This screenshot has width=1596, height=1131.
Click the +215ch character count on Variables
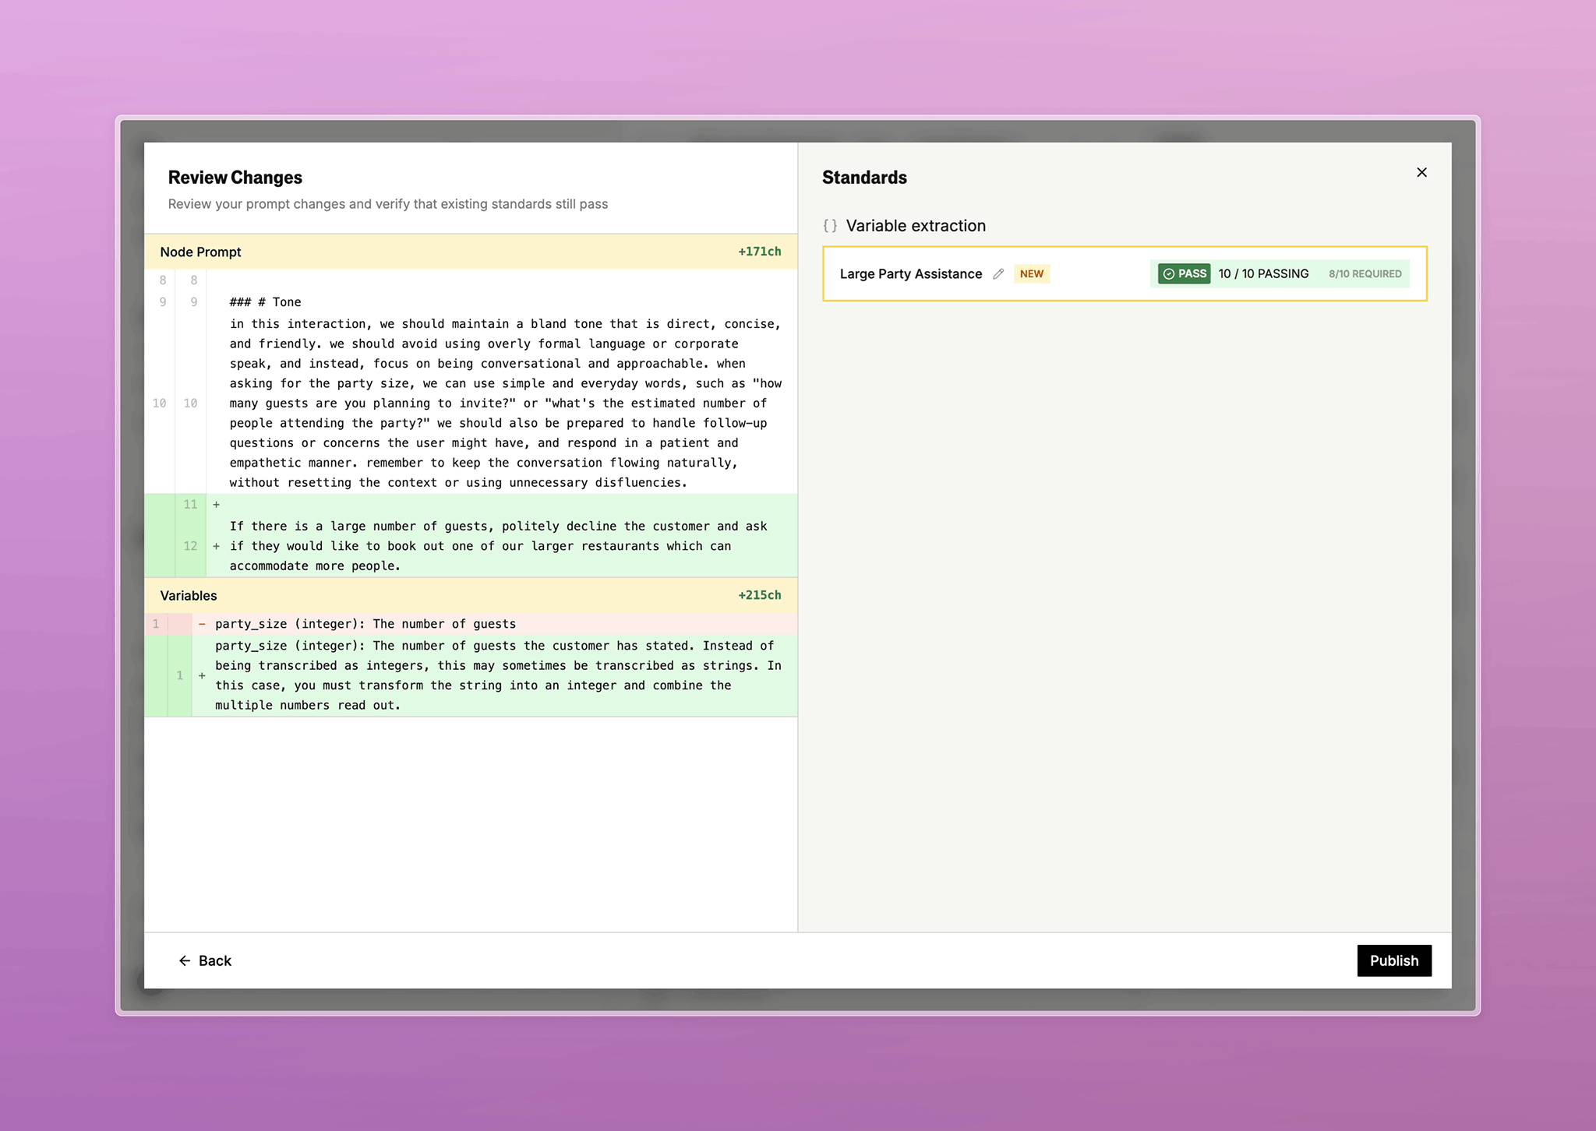point(759,595)
